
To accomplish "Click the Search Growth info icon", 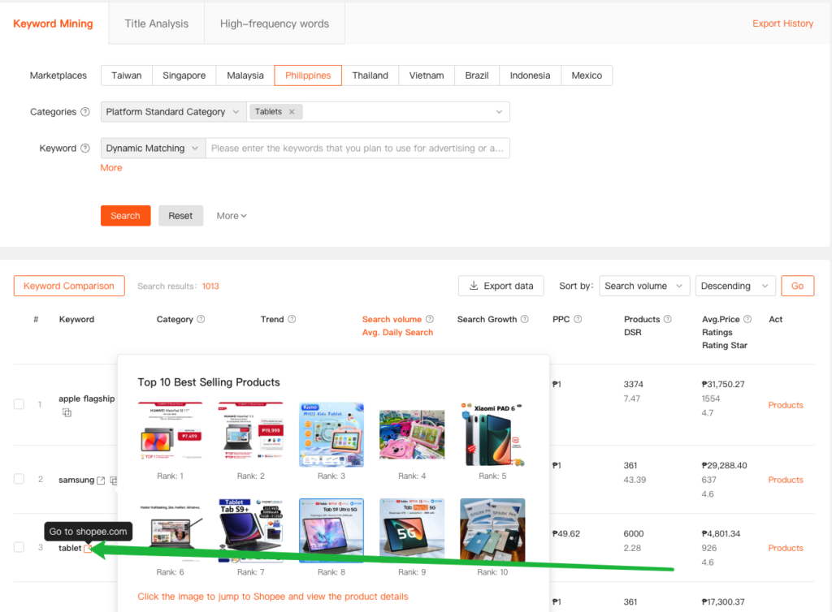I will coord(525,320).
